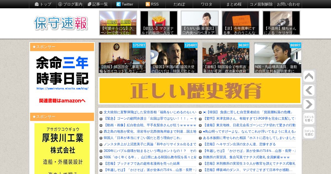Click the 正しい歴史教育 yellow banner
The image size is (331, 174).
point(200,91)
